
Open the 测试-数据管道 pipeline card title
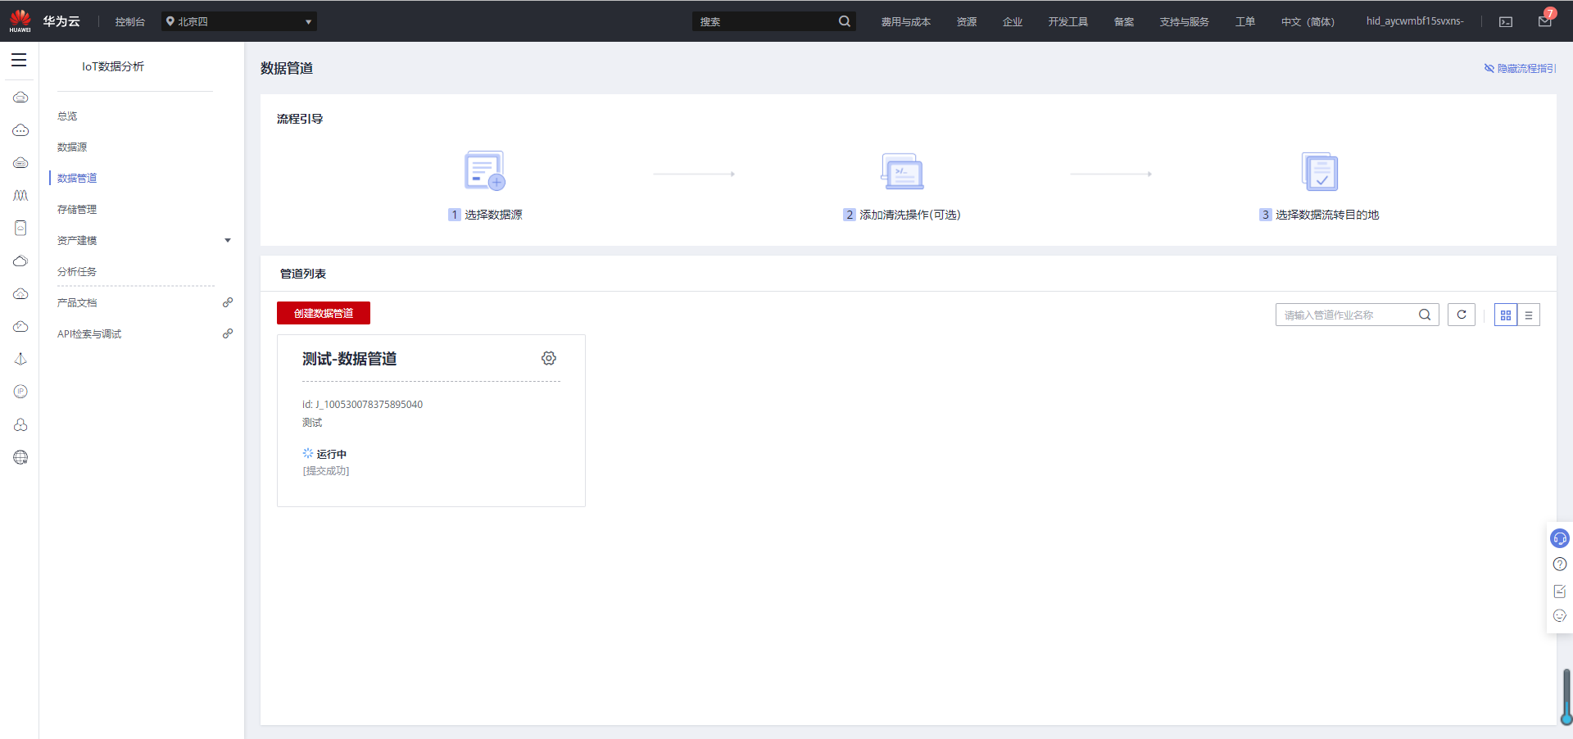[x=349, y=359]
